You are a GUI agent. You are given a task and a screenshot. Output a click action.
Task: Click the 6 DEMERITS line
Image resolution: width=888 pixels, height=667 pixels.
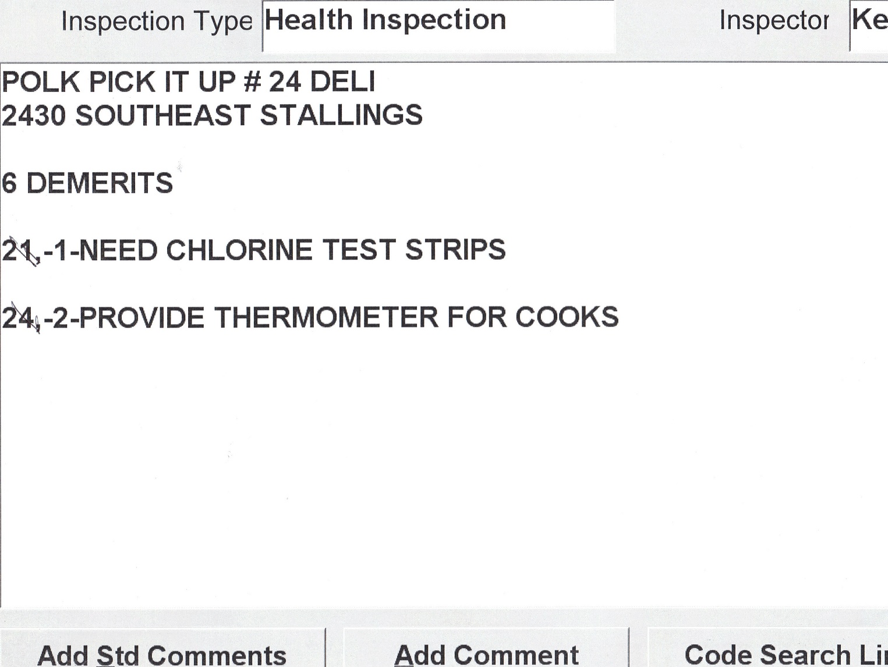coord(87,183)
